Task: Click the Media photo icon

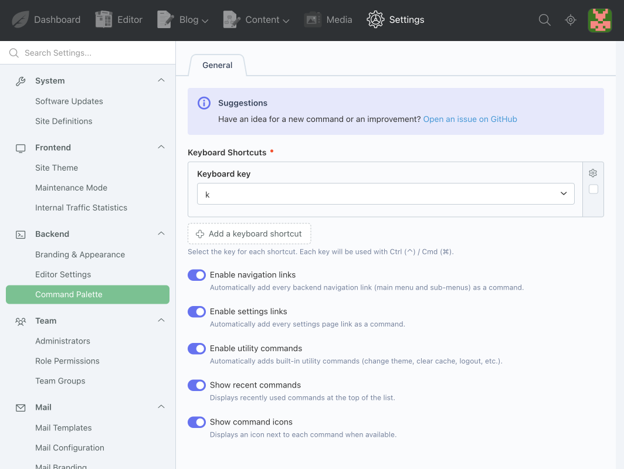Action: pos(313,19)
